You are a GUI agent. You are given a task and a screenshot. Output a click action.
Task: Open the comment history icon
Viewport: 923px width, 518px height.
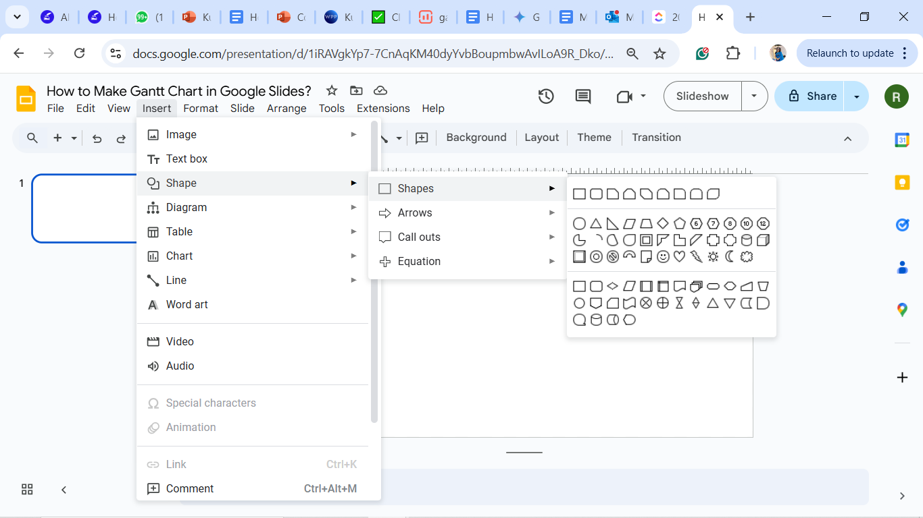coord(583,96)
